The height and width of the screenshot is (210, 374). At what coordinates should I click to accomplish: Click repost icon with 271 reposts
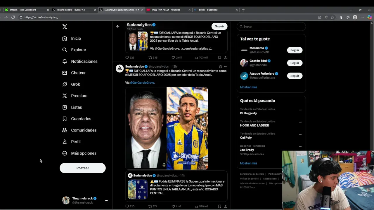pos(150,206)
